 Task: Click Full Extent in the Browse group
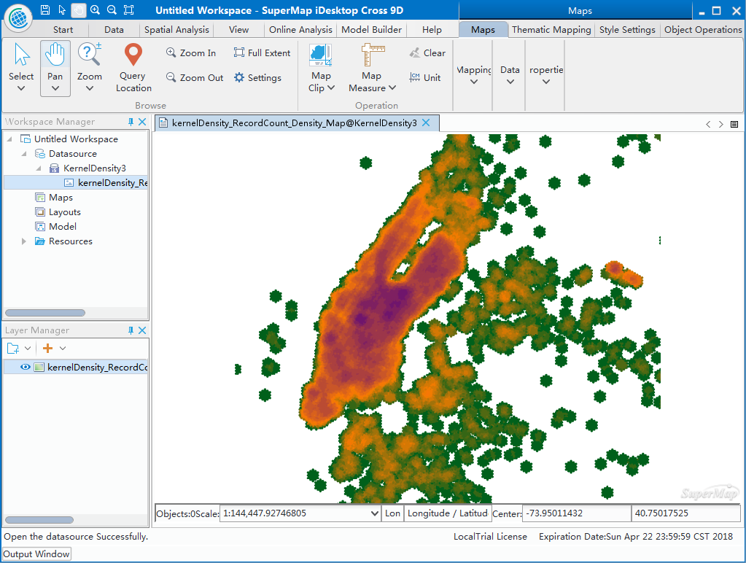[x=262, y=53]
